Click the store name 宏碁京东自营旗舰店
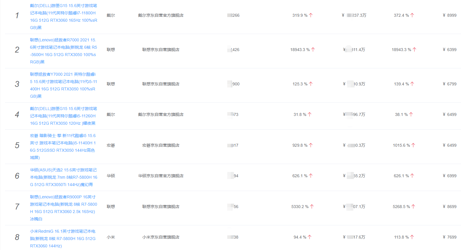The image size is (461, 250). point(161,145)
